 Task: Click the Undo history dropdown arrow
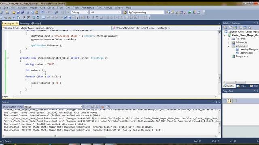46,12
